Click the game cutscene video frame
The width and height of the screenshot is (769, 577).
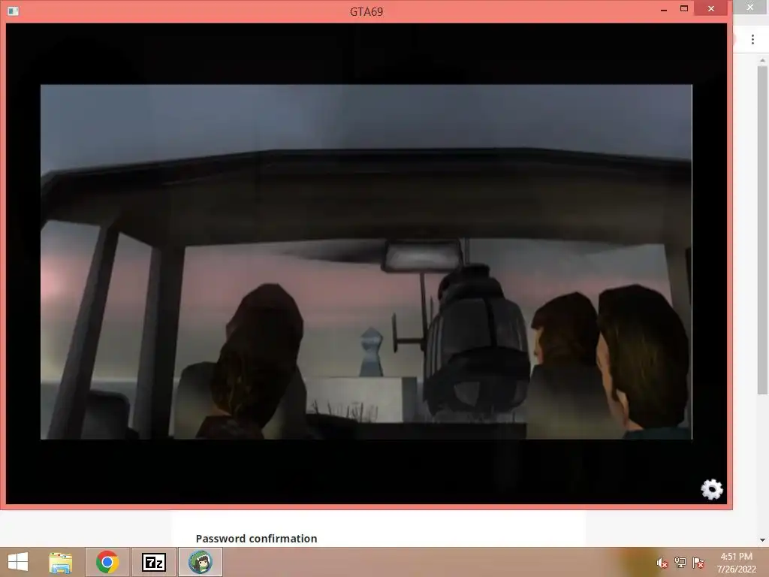(x=366, y=262)
